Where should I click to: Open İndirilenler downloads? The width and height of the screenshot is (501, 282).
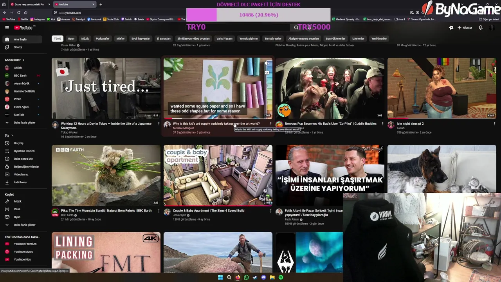pyautogui.click(x=22, y=183)
